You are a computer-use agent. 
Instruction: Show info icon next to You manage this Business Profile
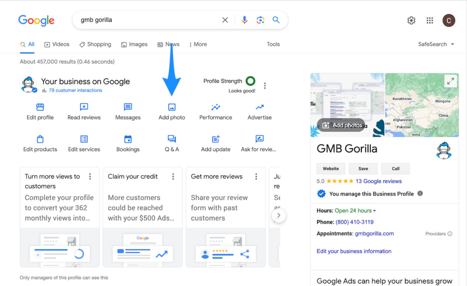click(x=420, y=193)
